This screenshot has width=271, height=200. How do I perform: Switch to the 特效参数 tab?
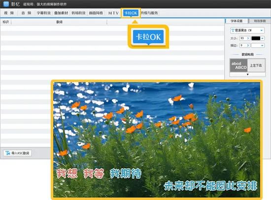point(260,21)
